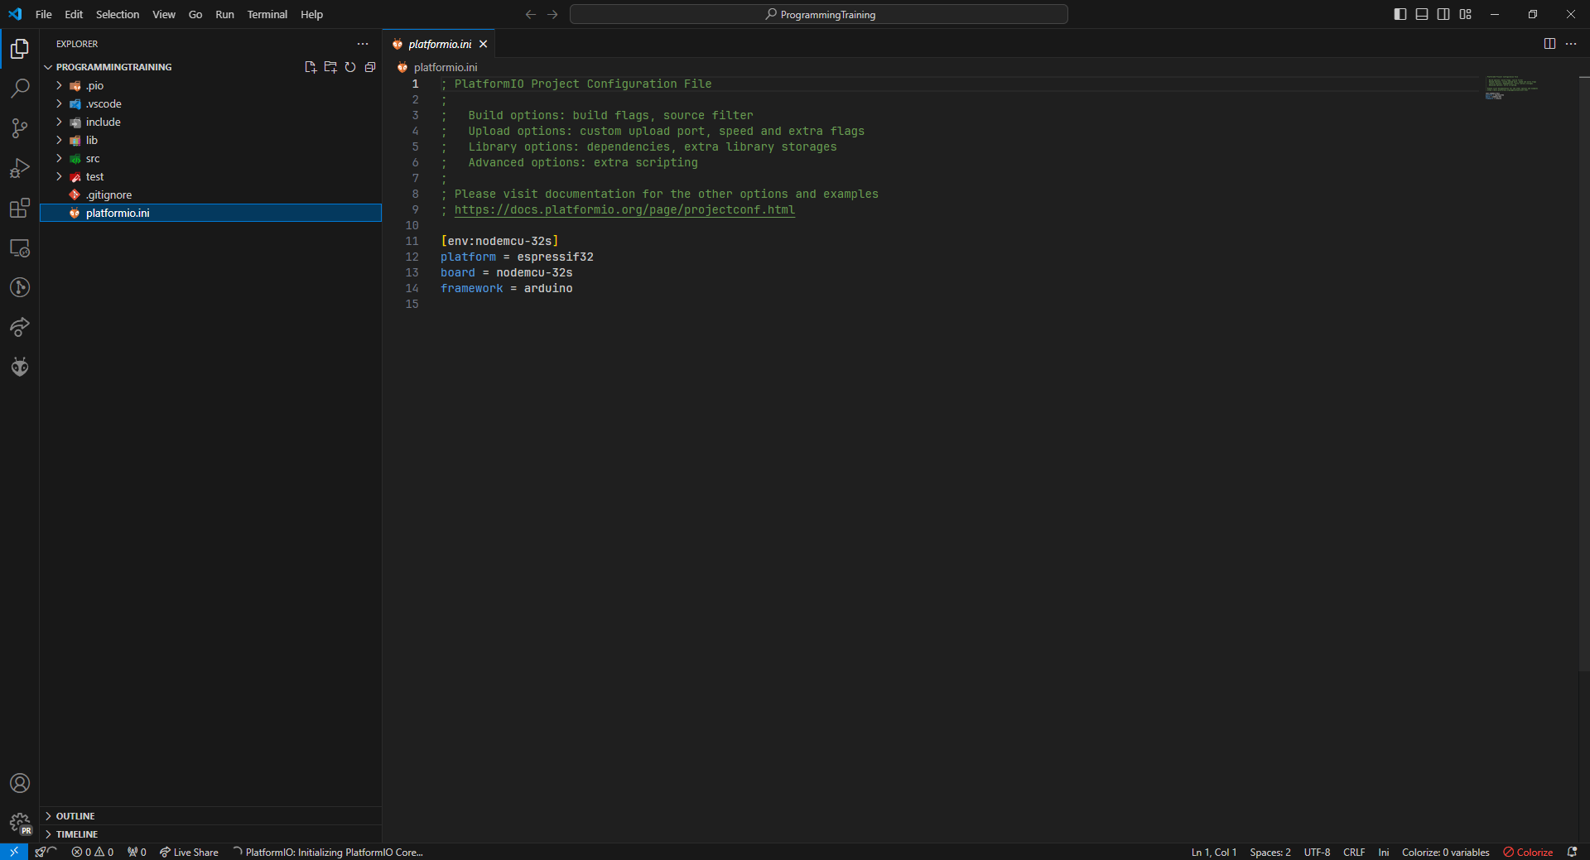Change end of line sequence CRLF
This screenshot has width=1590, height=860.
coord(1354,852)
